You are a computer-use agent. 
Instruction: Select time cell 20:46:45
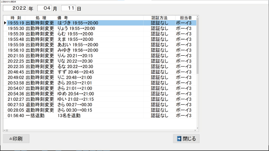click(x=16, y=72)
